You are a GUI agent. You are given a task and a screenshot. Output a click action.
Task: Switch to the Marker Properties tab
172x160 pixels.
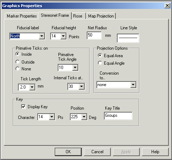tap(21, 16)
